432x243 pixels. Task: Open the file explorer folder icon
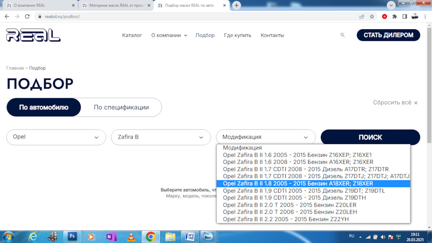170,237
